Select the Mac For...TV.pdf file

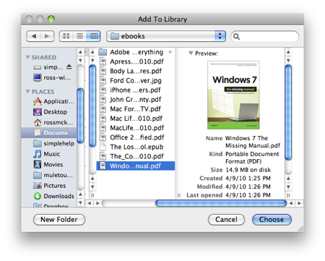135,109
